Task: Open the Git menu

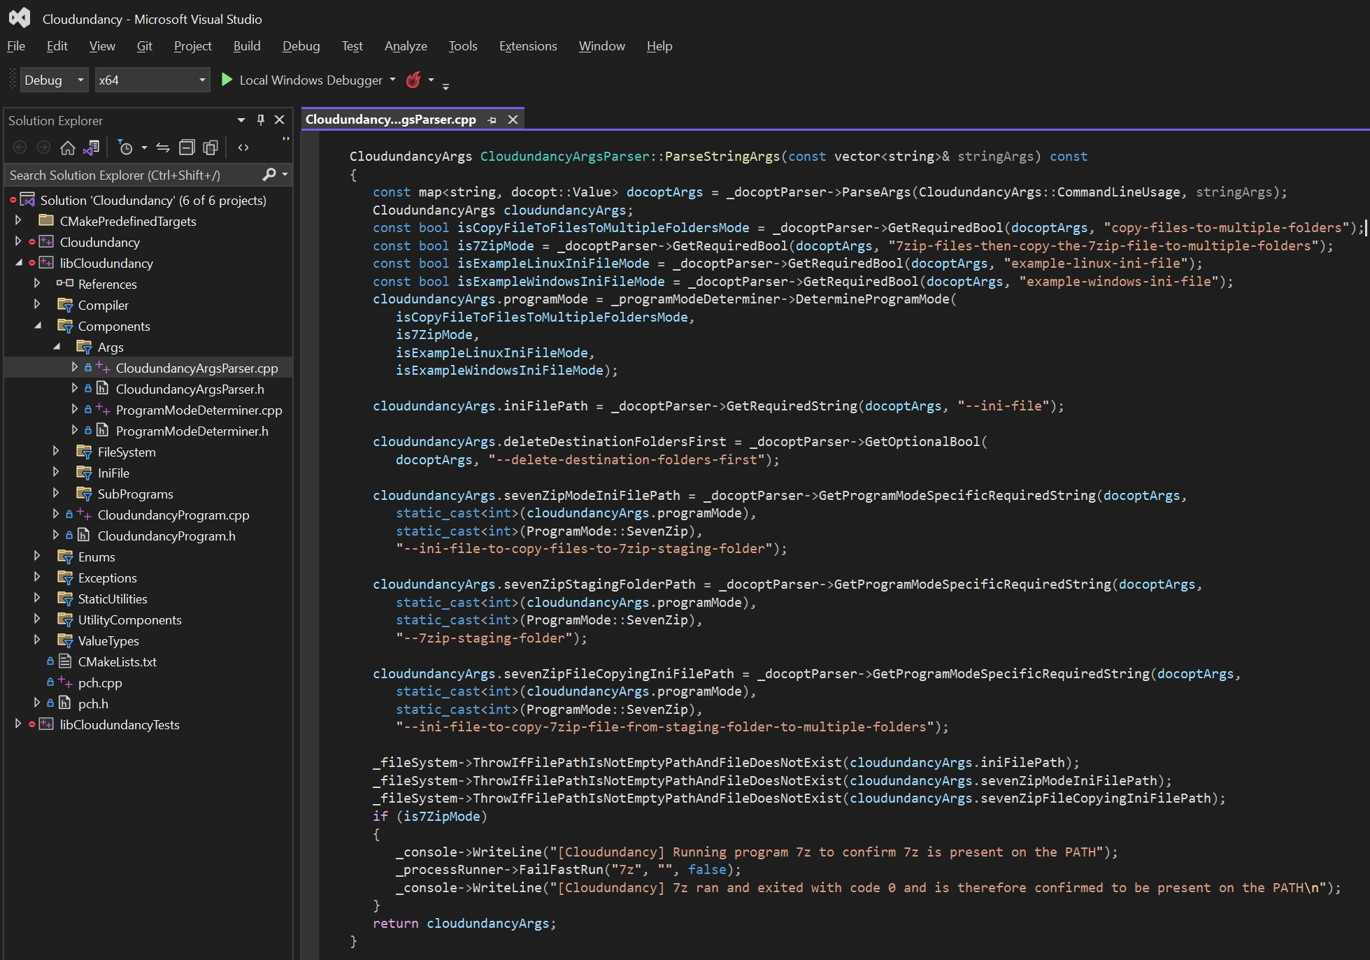Action: 145,46
